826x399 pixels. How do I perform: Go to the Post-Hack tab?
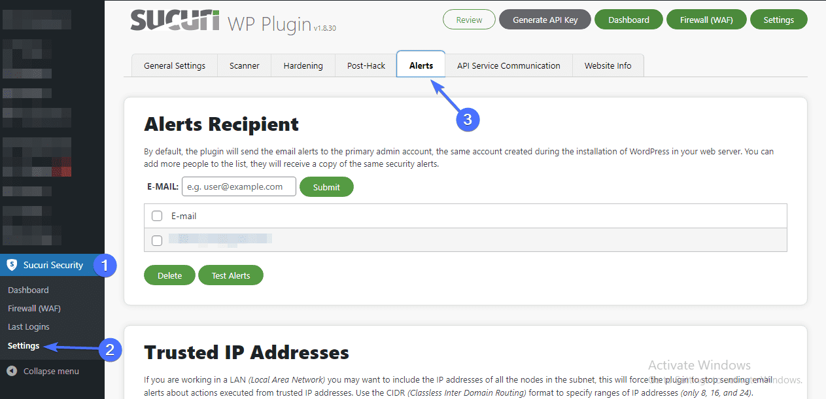click(366, 65)
